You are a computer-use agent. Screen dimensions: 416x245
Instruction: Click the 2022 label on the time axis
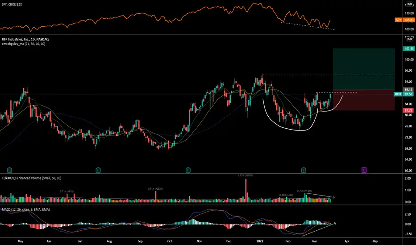click(260, 241)
